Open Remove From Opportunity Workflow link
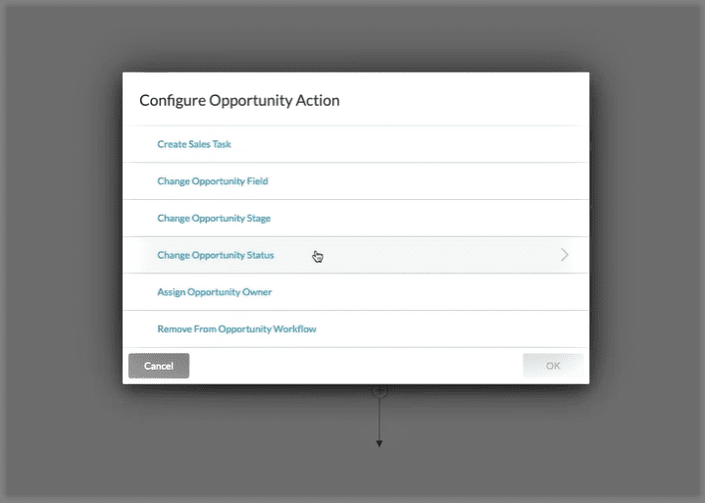Screen dimensions: 705x503 tap(236, 329)
